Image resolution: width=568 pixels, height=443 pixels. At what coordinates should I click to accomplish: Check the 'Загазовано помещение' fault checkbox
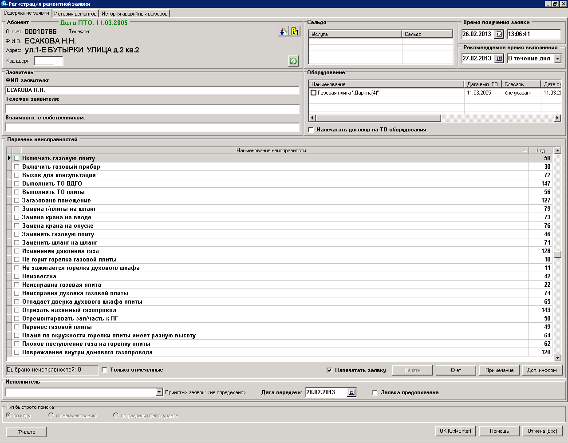click(16, 201)
